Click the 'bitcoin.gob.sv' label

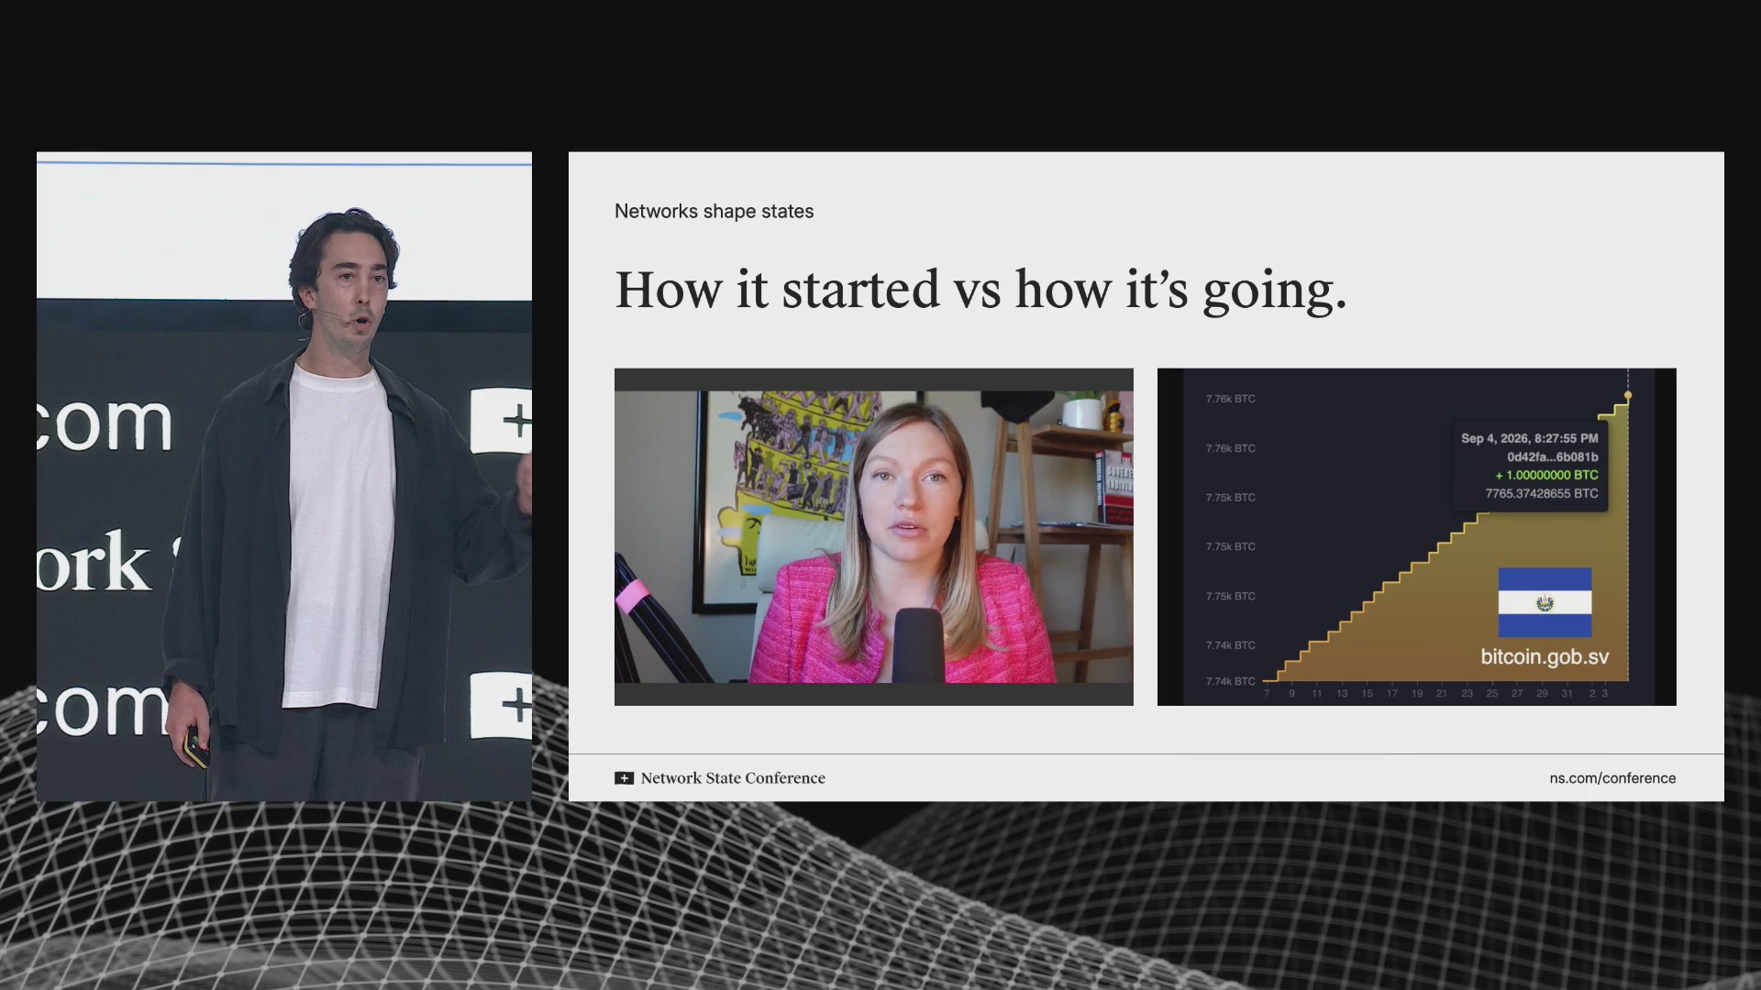[1545, 657]
